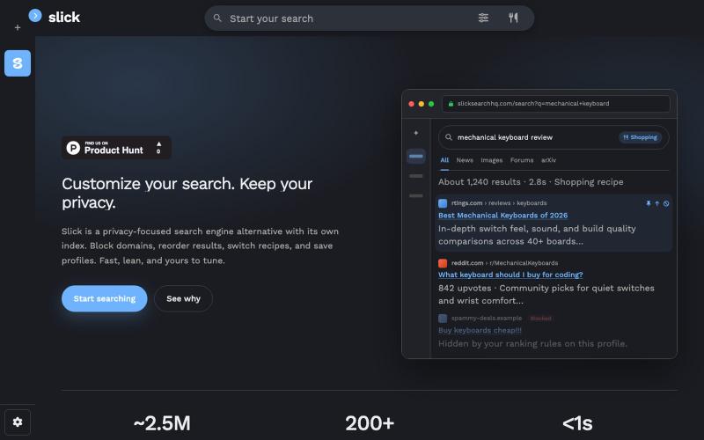Screen dimensions: 704x440
Task: Click the reddit.com r/MechanicalKeyboards breadcrumb
Action: [x=504, y=263]
